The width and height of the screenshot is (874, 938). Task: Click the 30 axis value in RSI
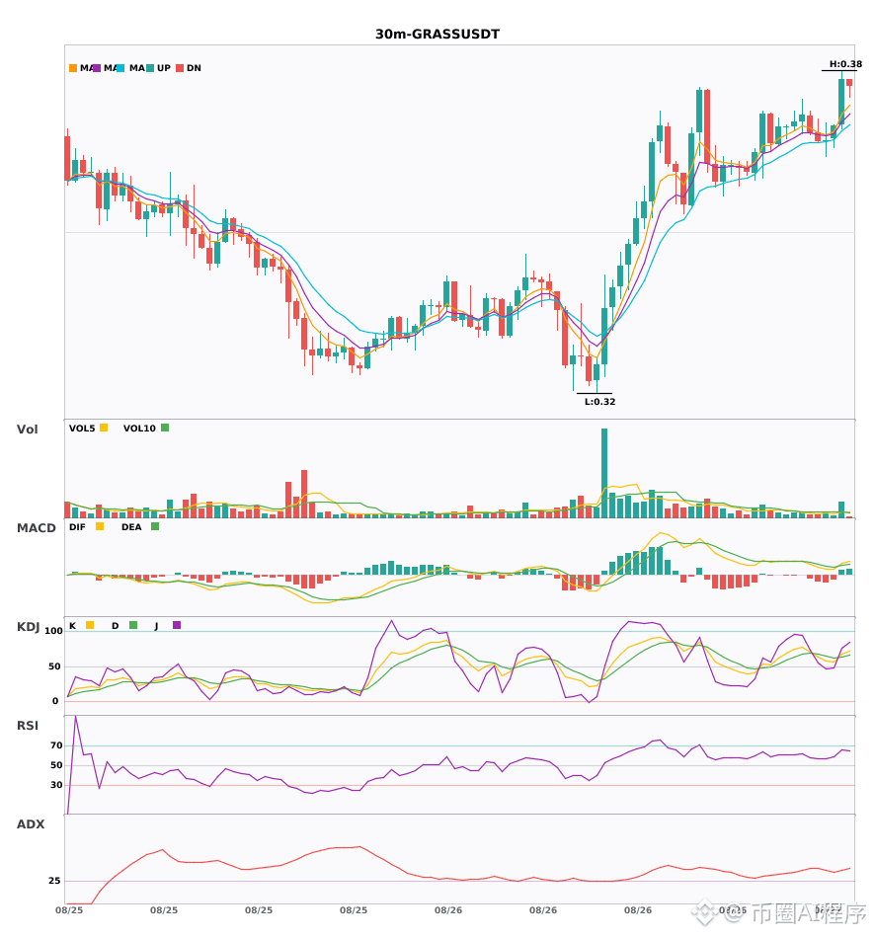pos(56,785)
